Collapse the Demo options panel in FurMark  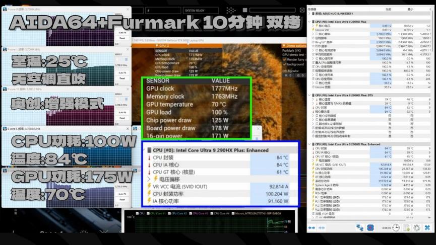tap(284, 45)
